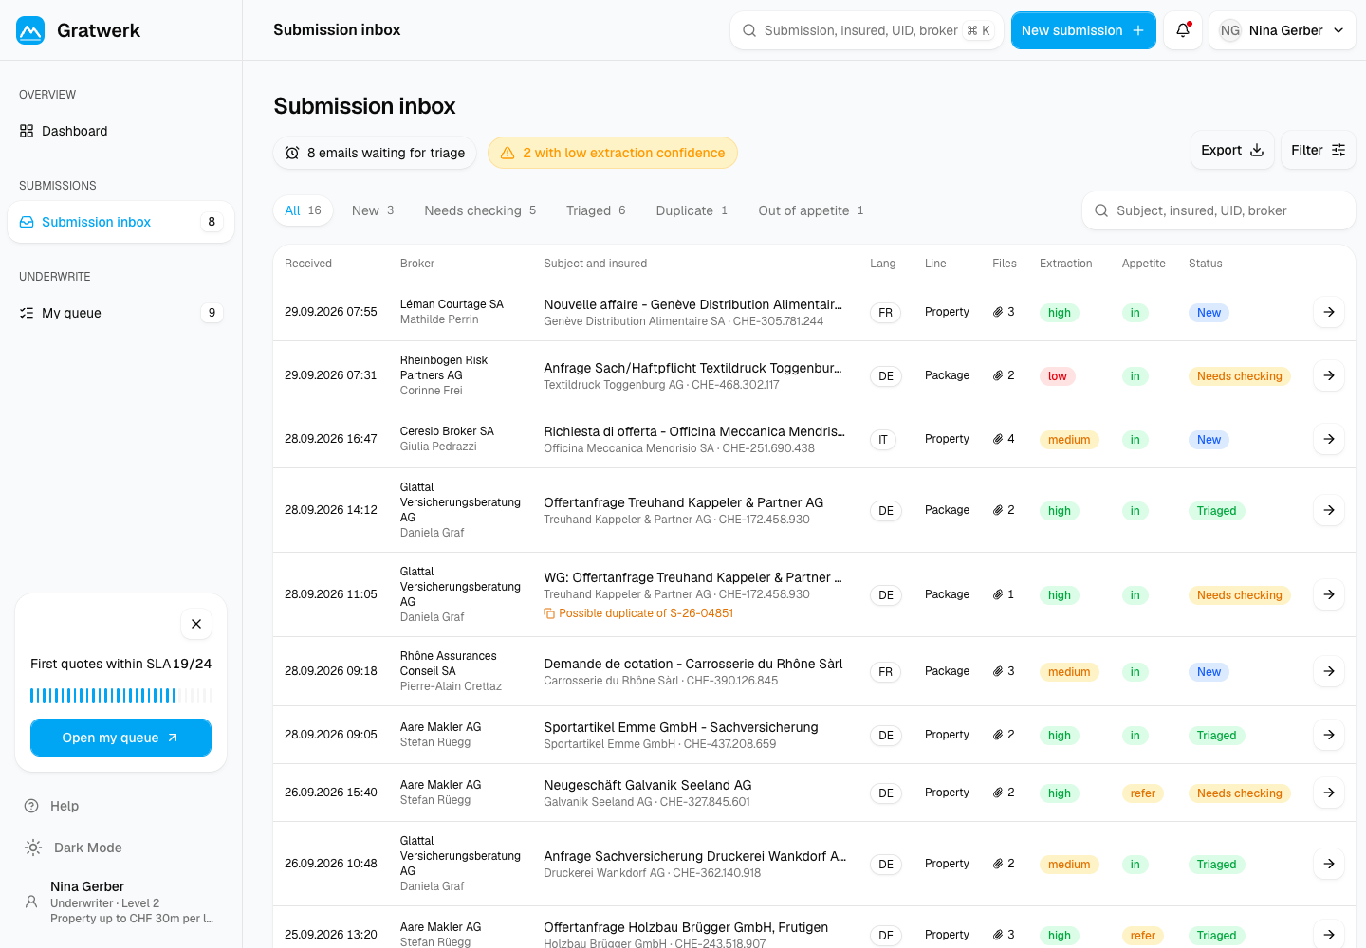Screen dimensions: 1366x948
Task: Follow Possible duplicate of S-26-04851 link
Action: click(x=638, y=613)
